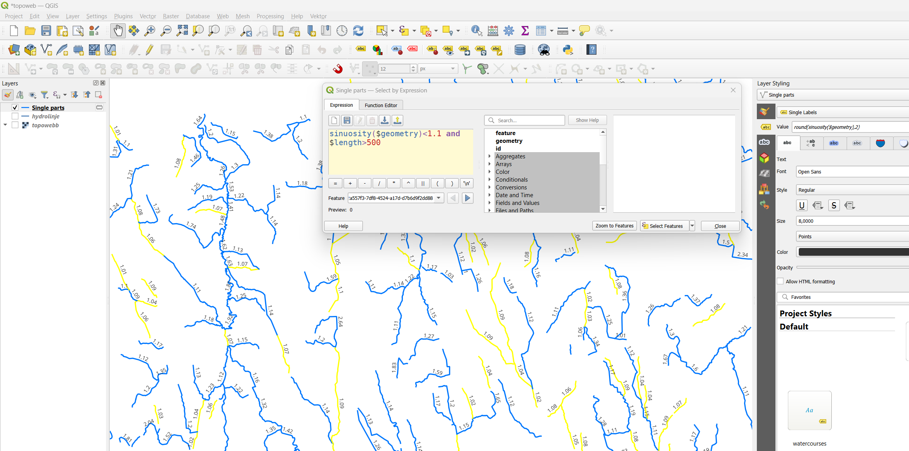Screen dimensions: 909x451
Task: Open the Plugins menu
Action: click(123, 16)
